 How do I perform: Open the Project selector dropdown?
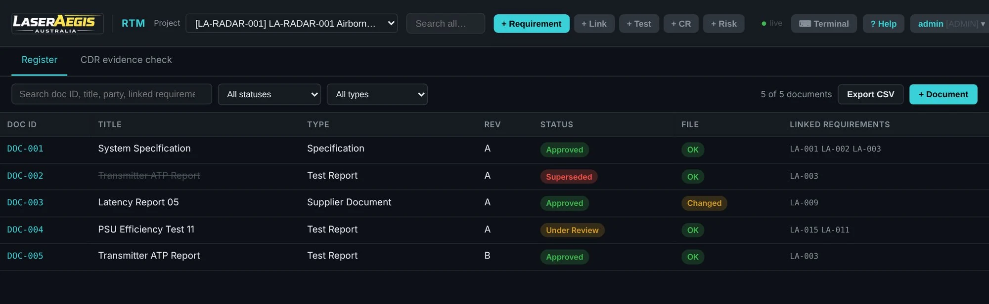click(291, 23)
